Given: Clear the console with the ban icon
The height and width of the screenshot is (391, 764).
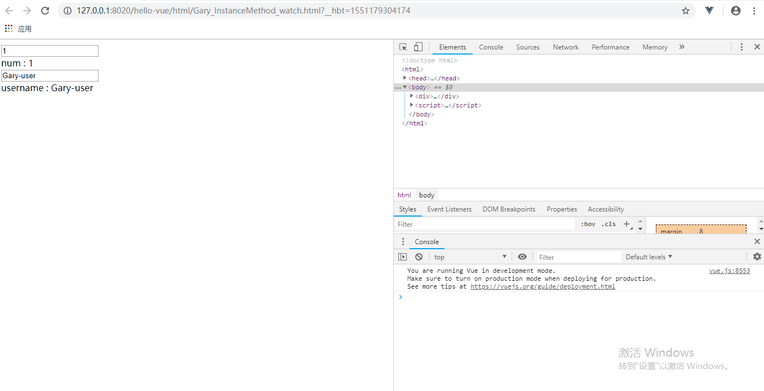Looking at the screenshot, I should point(419,257).
